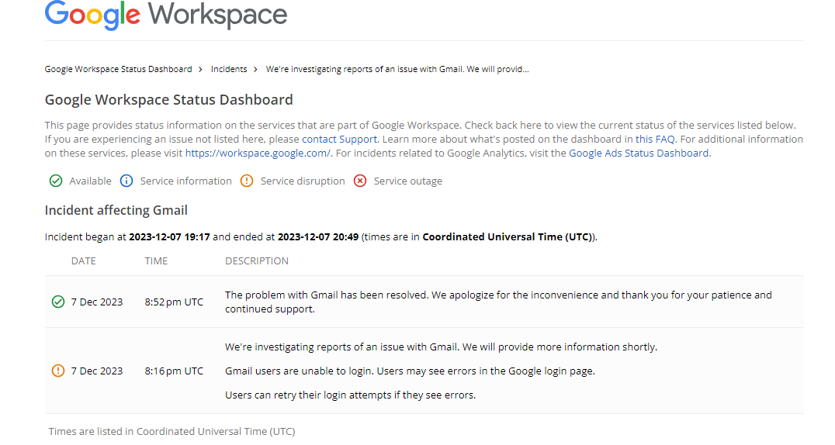This screenshot has height=445, width=835.
Task: Click the Service outage legend label
Action: click(x=408, y=181)
